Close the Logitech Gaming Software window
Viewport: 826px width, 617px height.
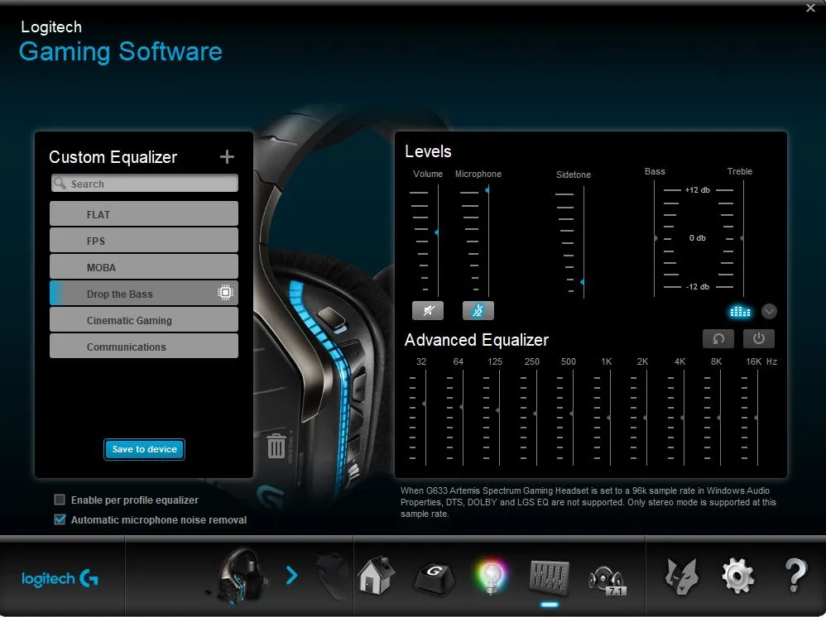tap(810, 8)
